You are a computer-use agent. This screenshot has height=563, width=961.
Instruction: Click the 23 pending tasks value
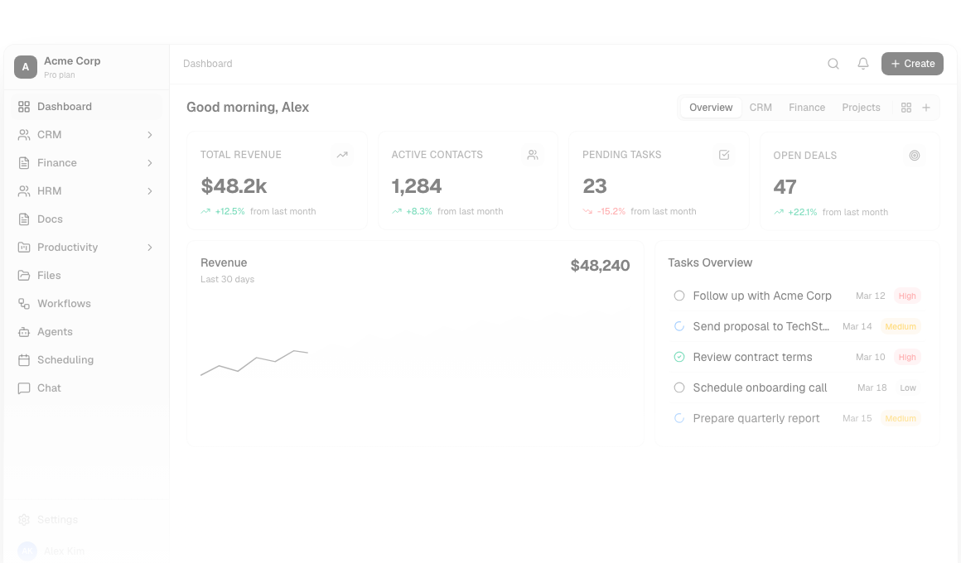[x=595, y=186]
